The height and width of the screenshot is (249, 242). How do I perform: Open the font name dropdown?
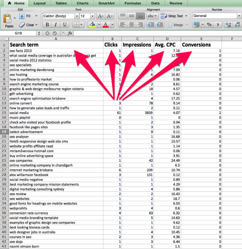coord(77,16)
